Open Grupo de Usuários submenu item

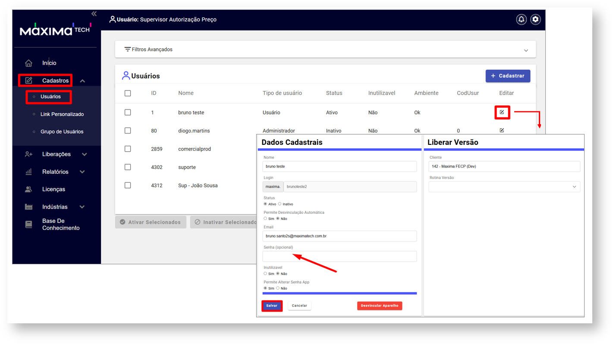coord(62,131)
